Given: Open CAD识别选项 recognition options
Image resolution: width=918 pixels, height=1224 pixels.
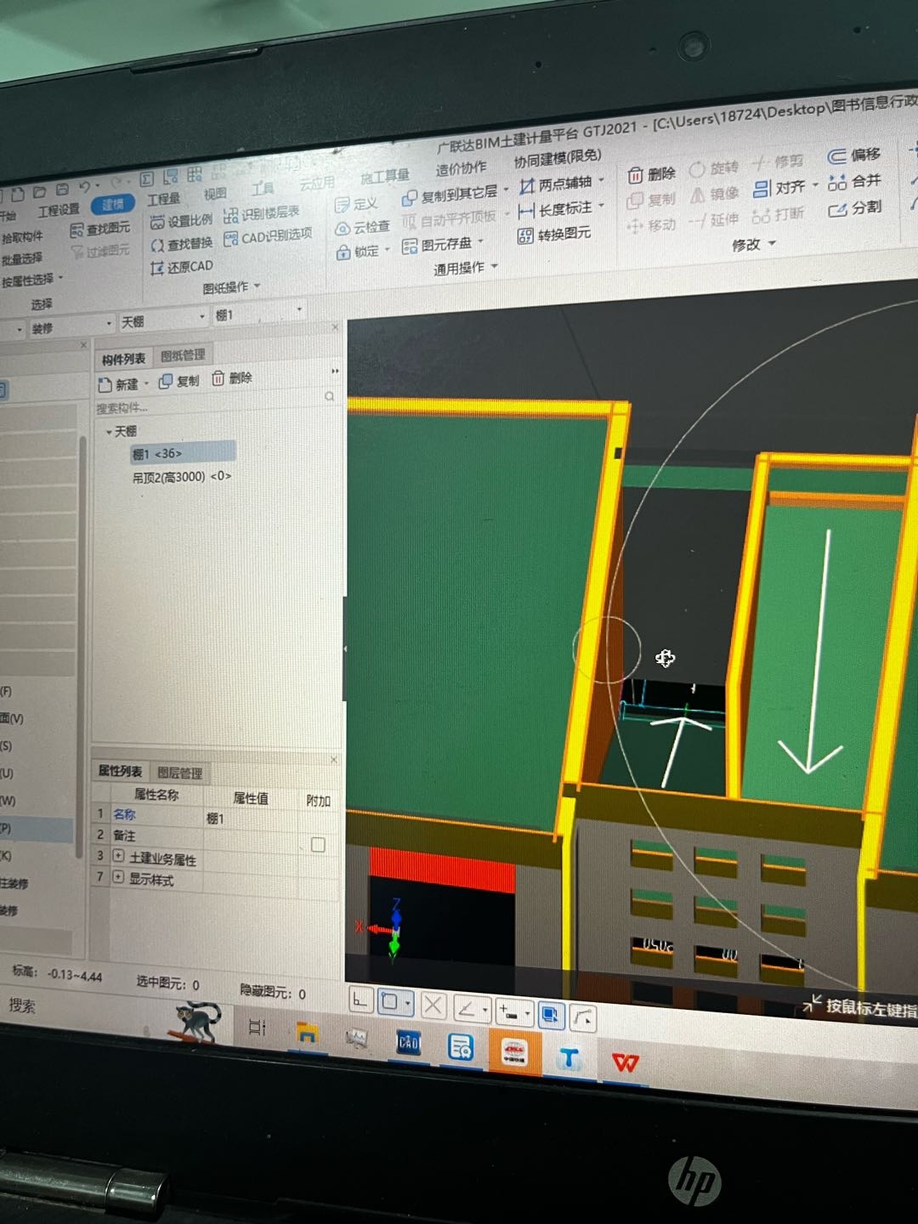Looking at the screenshot, I should click(268, 236).
